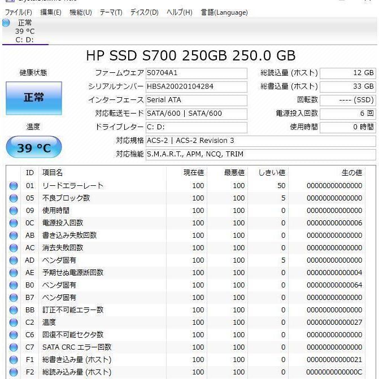Open the ヘルプ(H) menu
Screen dimensions: 379x379
click(180, 12)
